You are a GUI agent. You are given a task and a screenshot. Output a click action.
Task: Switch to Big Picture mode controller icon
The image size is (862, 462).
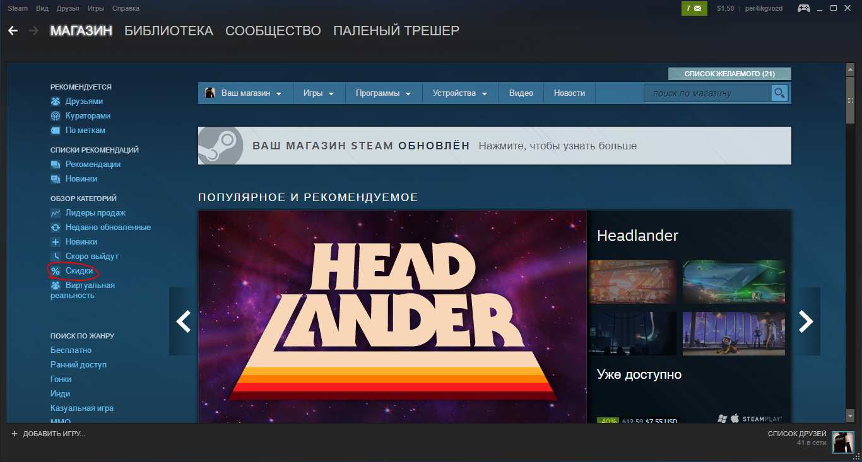coord(804,8)
